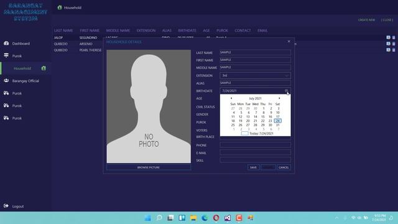Click the NO PHOTO placeholder image
This screenshot has width=398, height=224.
(x=149, y=106)
